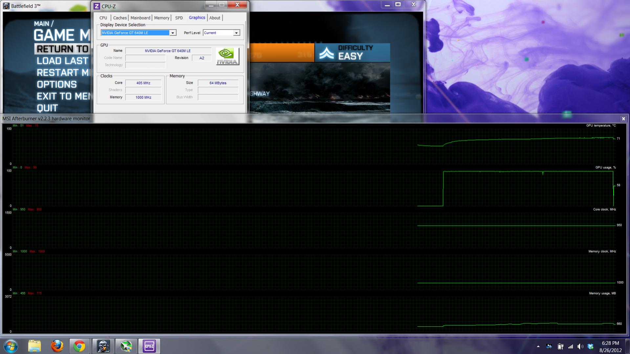Click the Dropbox tray icon
The width and height of the screenshot is (630, 354).
click(591, 346)
